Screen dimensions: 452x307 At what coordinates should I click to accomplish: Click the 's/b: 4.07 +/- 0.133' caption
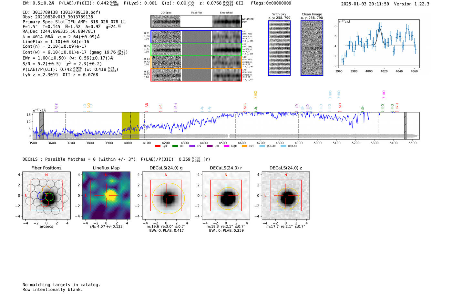[106, 226]
